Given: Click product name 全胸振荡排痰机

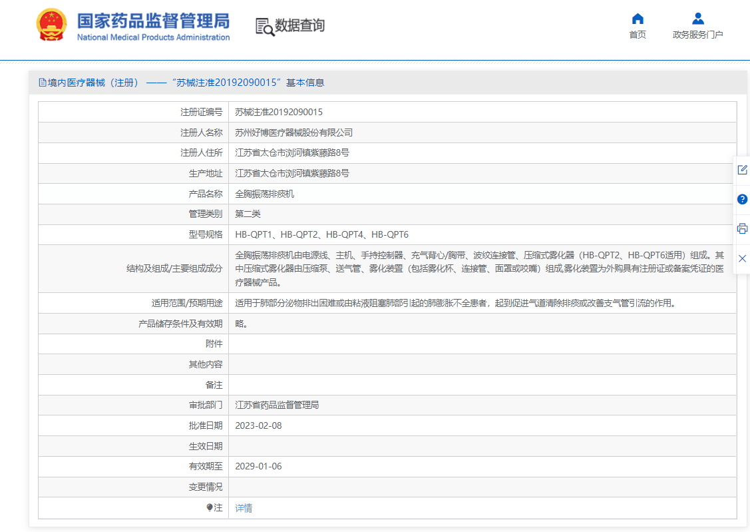Looking at the screenshot, I should tap(264, 194).
